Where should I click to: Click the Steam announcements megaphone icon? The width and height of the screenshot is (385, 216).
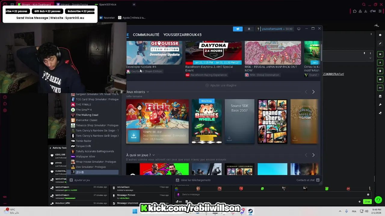(x=238, y=29)
